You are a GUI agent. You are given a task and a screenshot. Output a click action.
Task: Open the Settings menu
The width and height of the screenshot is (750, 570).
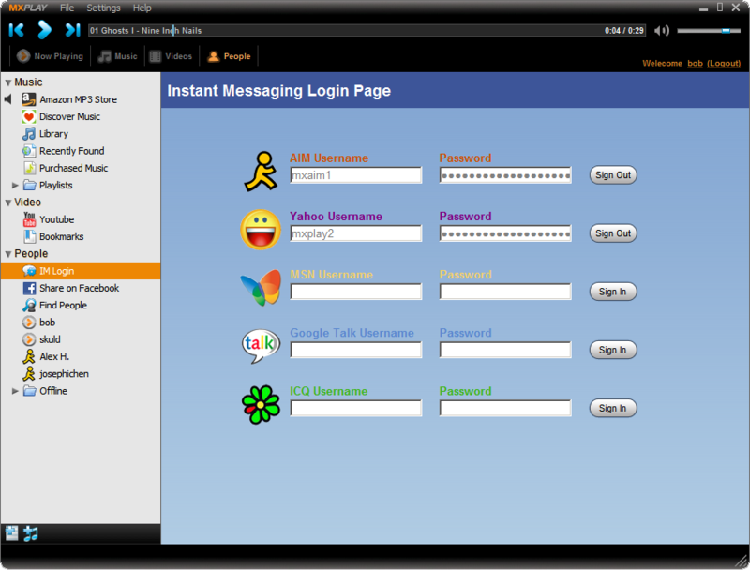pos(103,7)
